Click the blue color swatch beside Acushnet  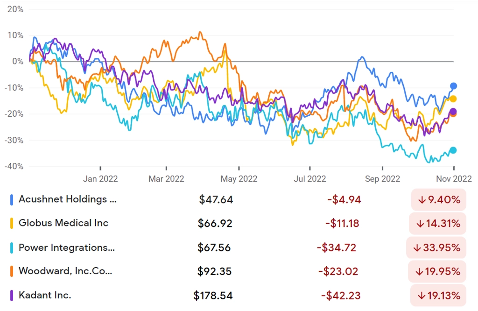12,200
